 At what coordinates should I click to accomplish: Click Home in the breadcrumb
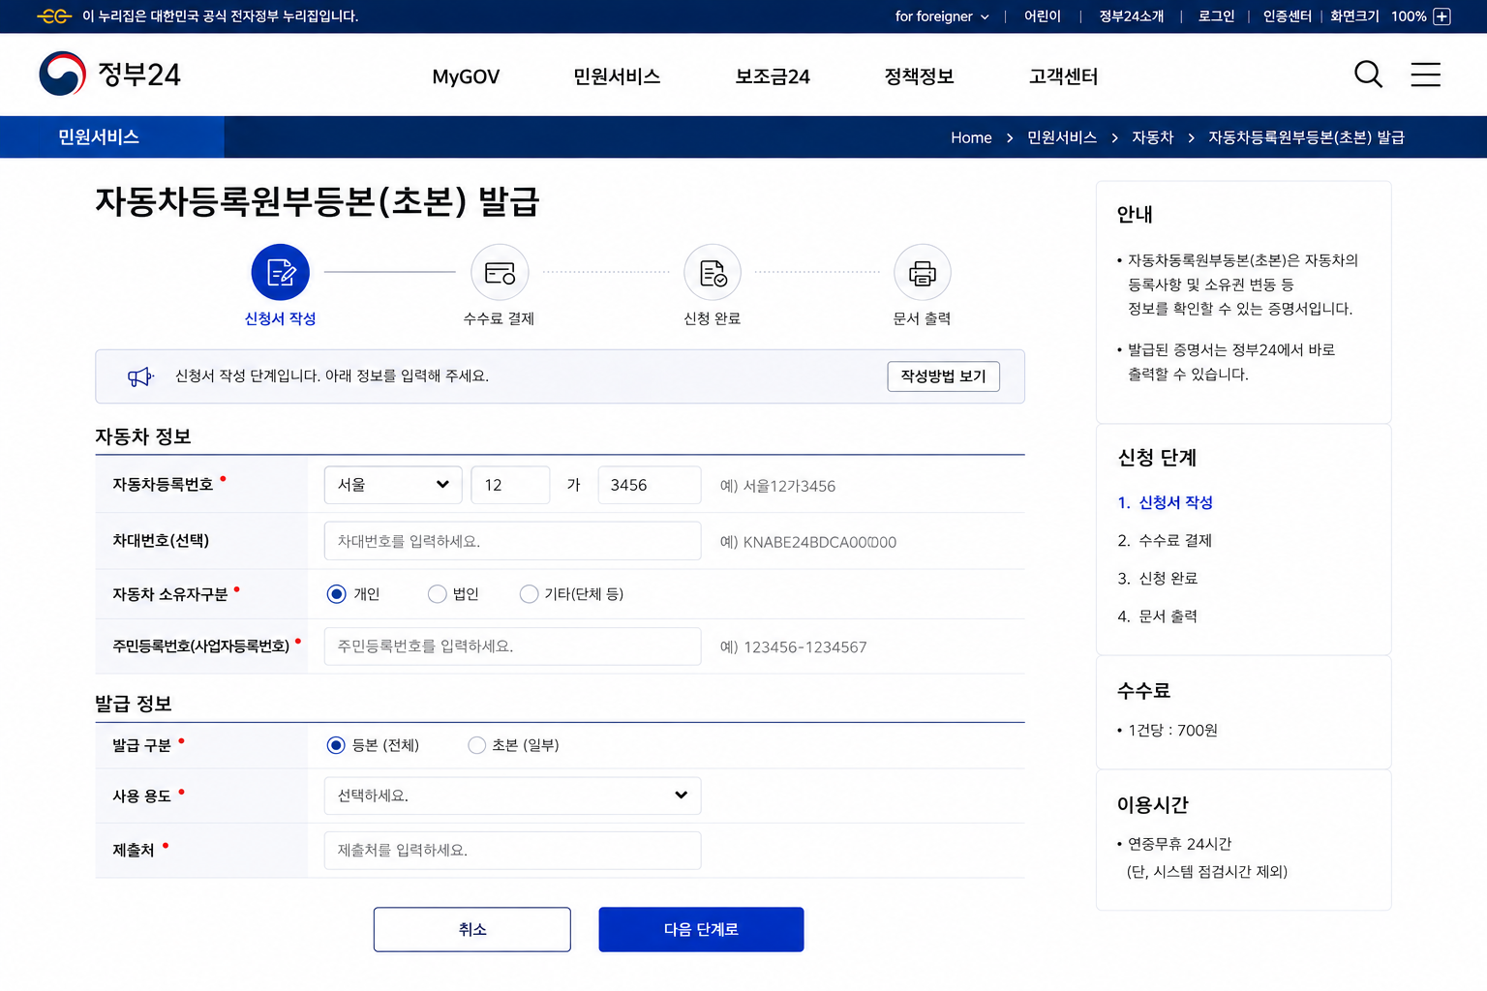971,137
